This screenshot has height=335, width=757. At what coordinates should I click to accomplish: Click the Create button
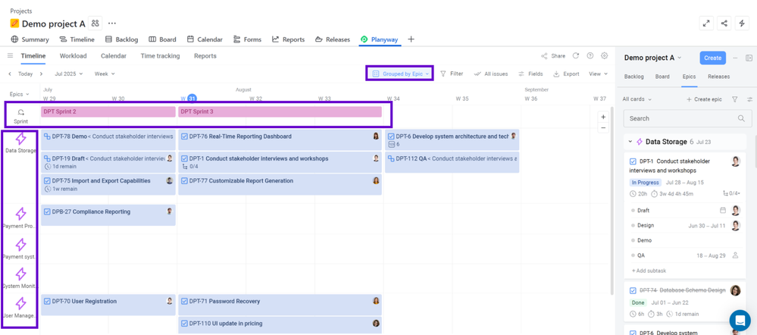pyautogui.click(x=712, y=58)
